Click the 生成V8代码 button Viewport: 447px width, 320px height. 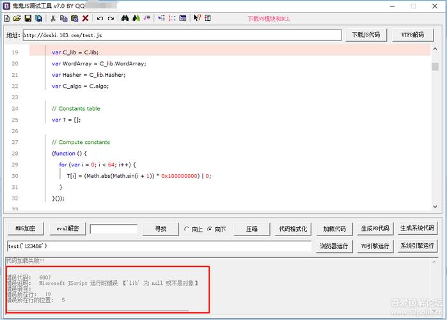click(375, 228)
